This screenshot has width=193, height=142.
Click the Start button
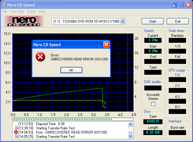[x=153, y=21]
